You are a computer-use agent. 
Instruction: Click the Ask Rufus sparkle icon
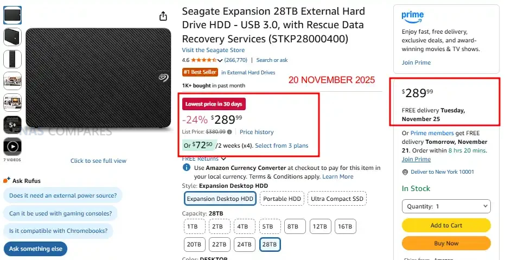pyautogui.click(x=6, y=181)
